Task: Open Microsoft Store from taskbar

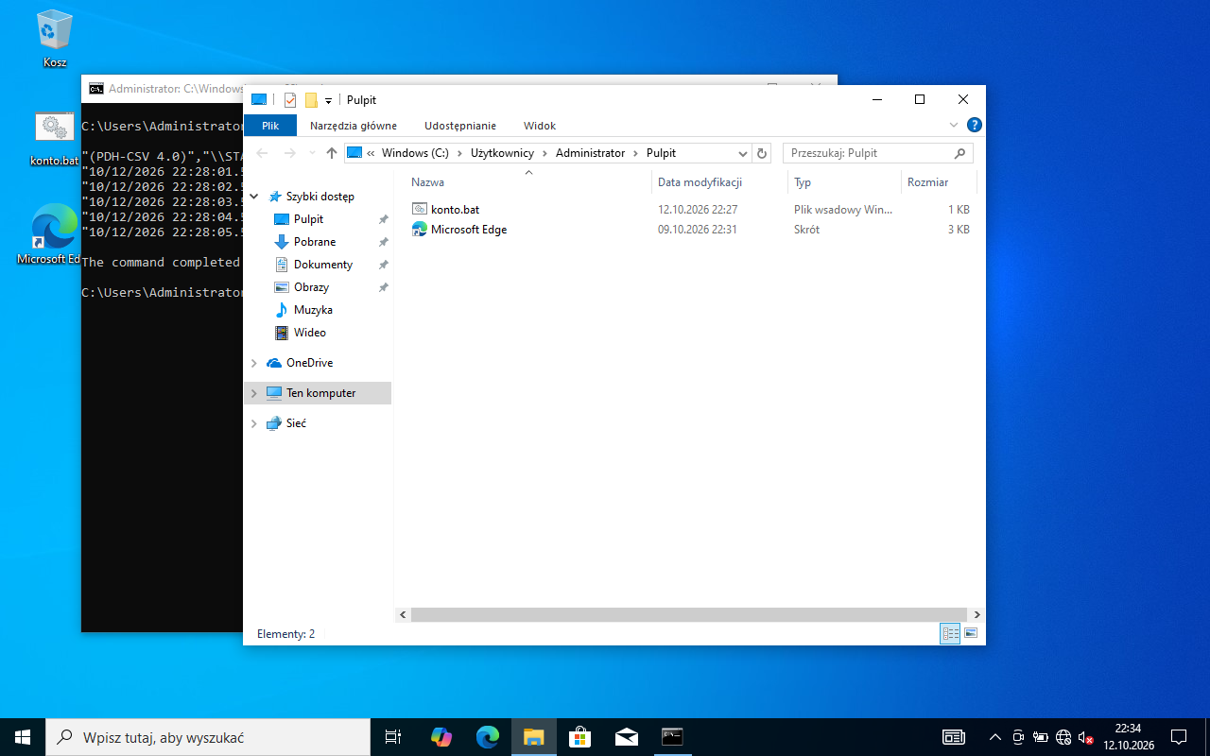Action: point(579,736)
